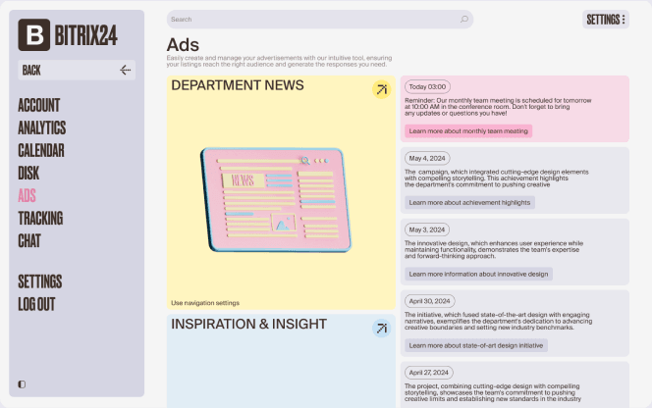Click the Inspiration & Insight heading

pyautogui.click(x=248, y=324)
